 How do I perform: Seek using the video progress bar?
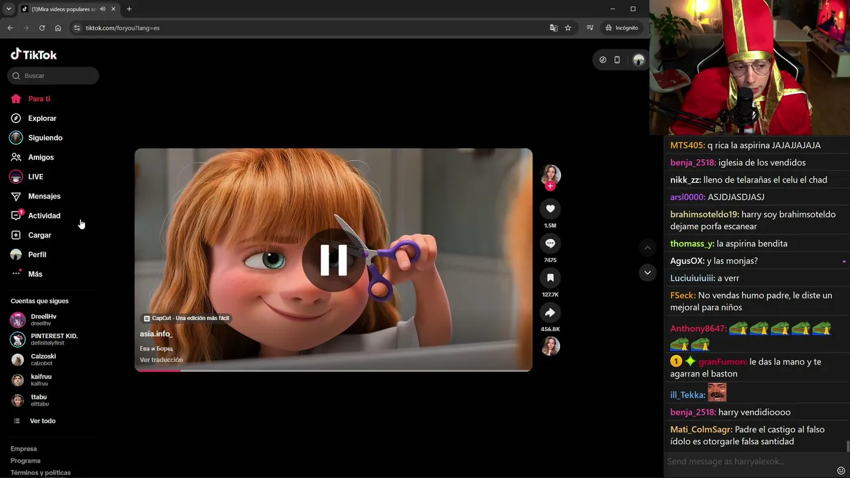(x=333, y=370)
